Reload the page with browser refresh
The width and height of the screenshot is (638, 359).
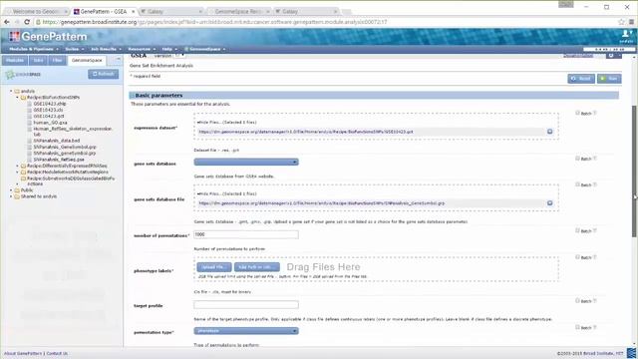click(27, 22)
